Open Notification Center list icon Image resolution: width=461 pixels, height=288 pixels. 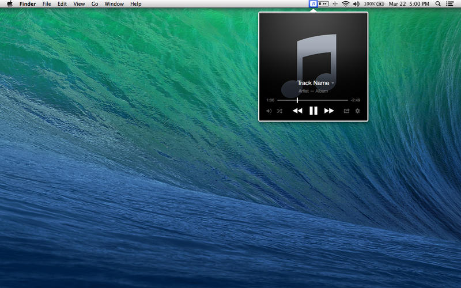(449, 4)
